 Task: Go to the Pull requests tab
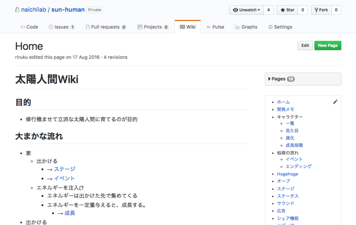tap(106, 27)
